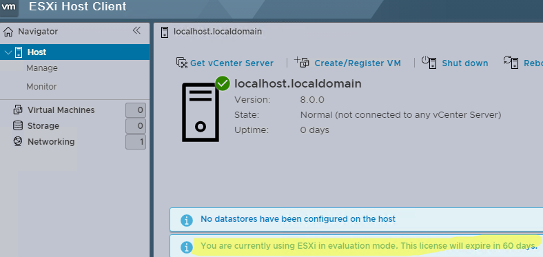The image size is (543, 257).
Task: Click the Networking count badge showing 1
Action: pos(136,143)
